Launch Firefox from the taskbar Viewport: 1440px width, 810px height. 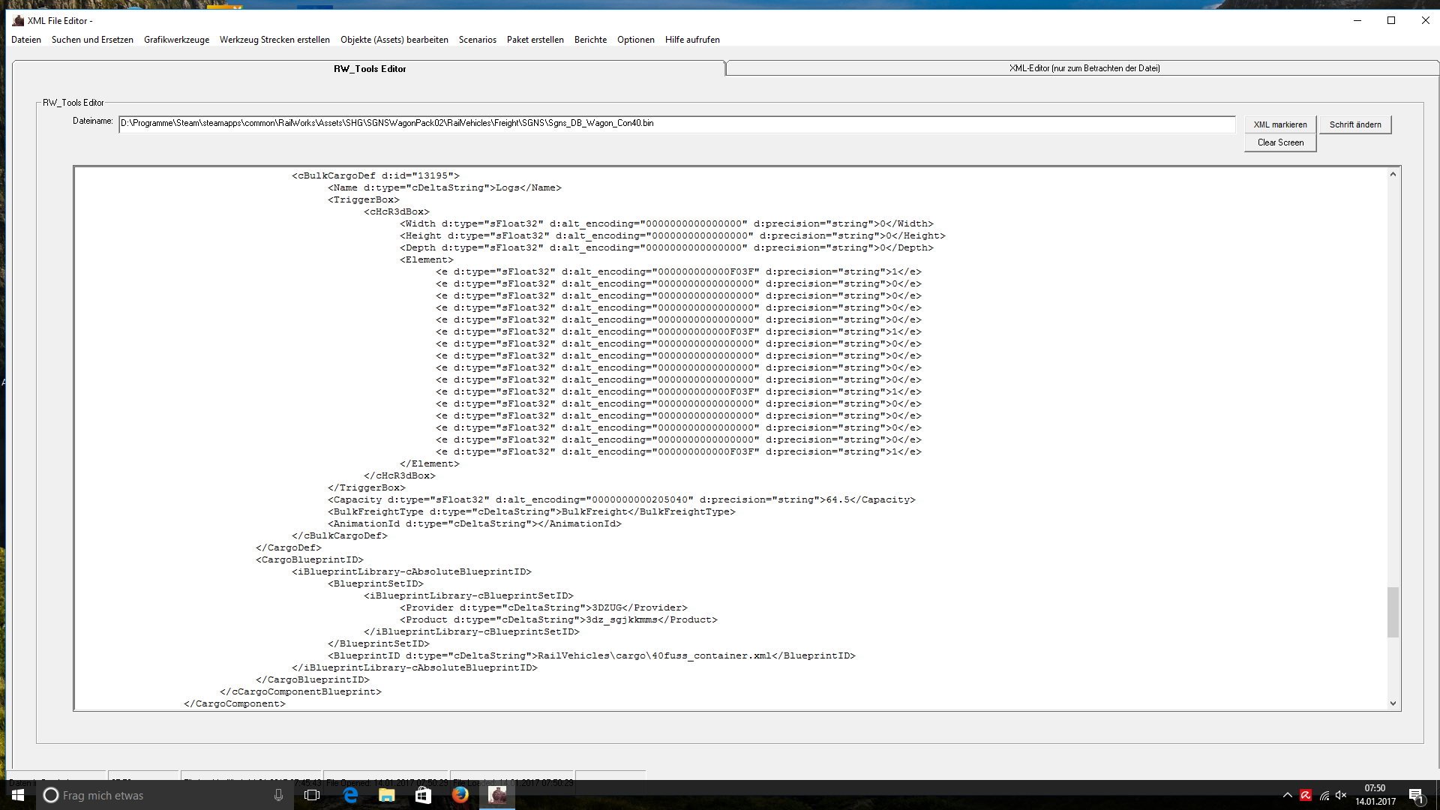[x=460, y=795]
